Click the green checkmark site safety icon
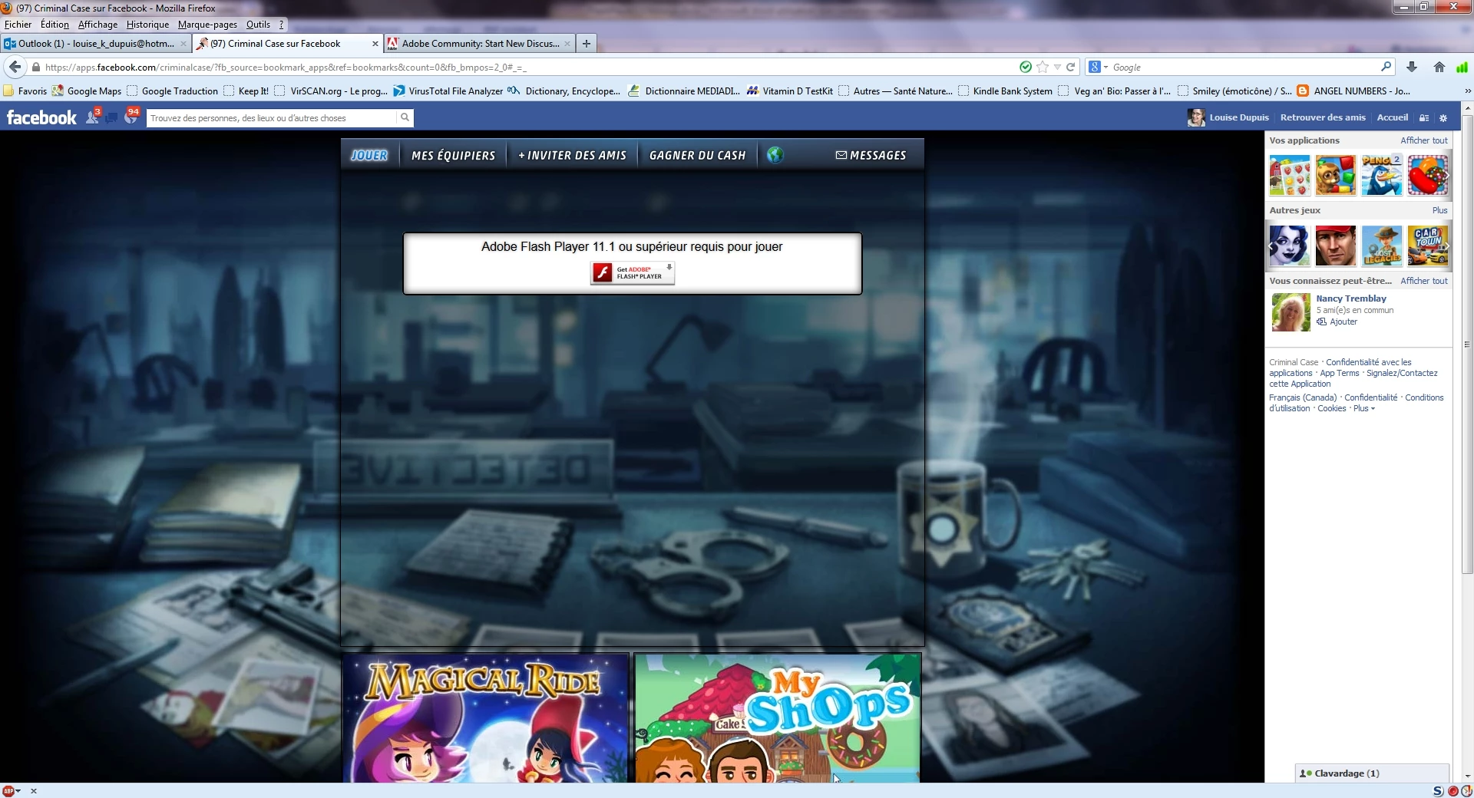The width and height of the screenshot is (1474, 798). tap(1025, 67)
